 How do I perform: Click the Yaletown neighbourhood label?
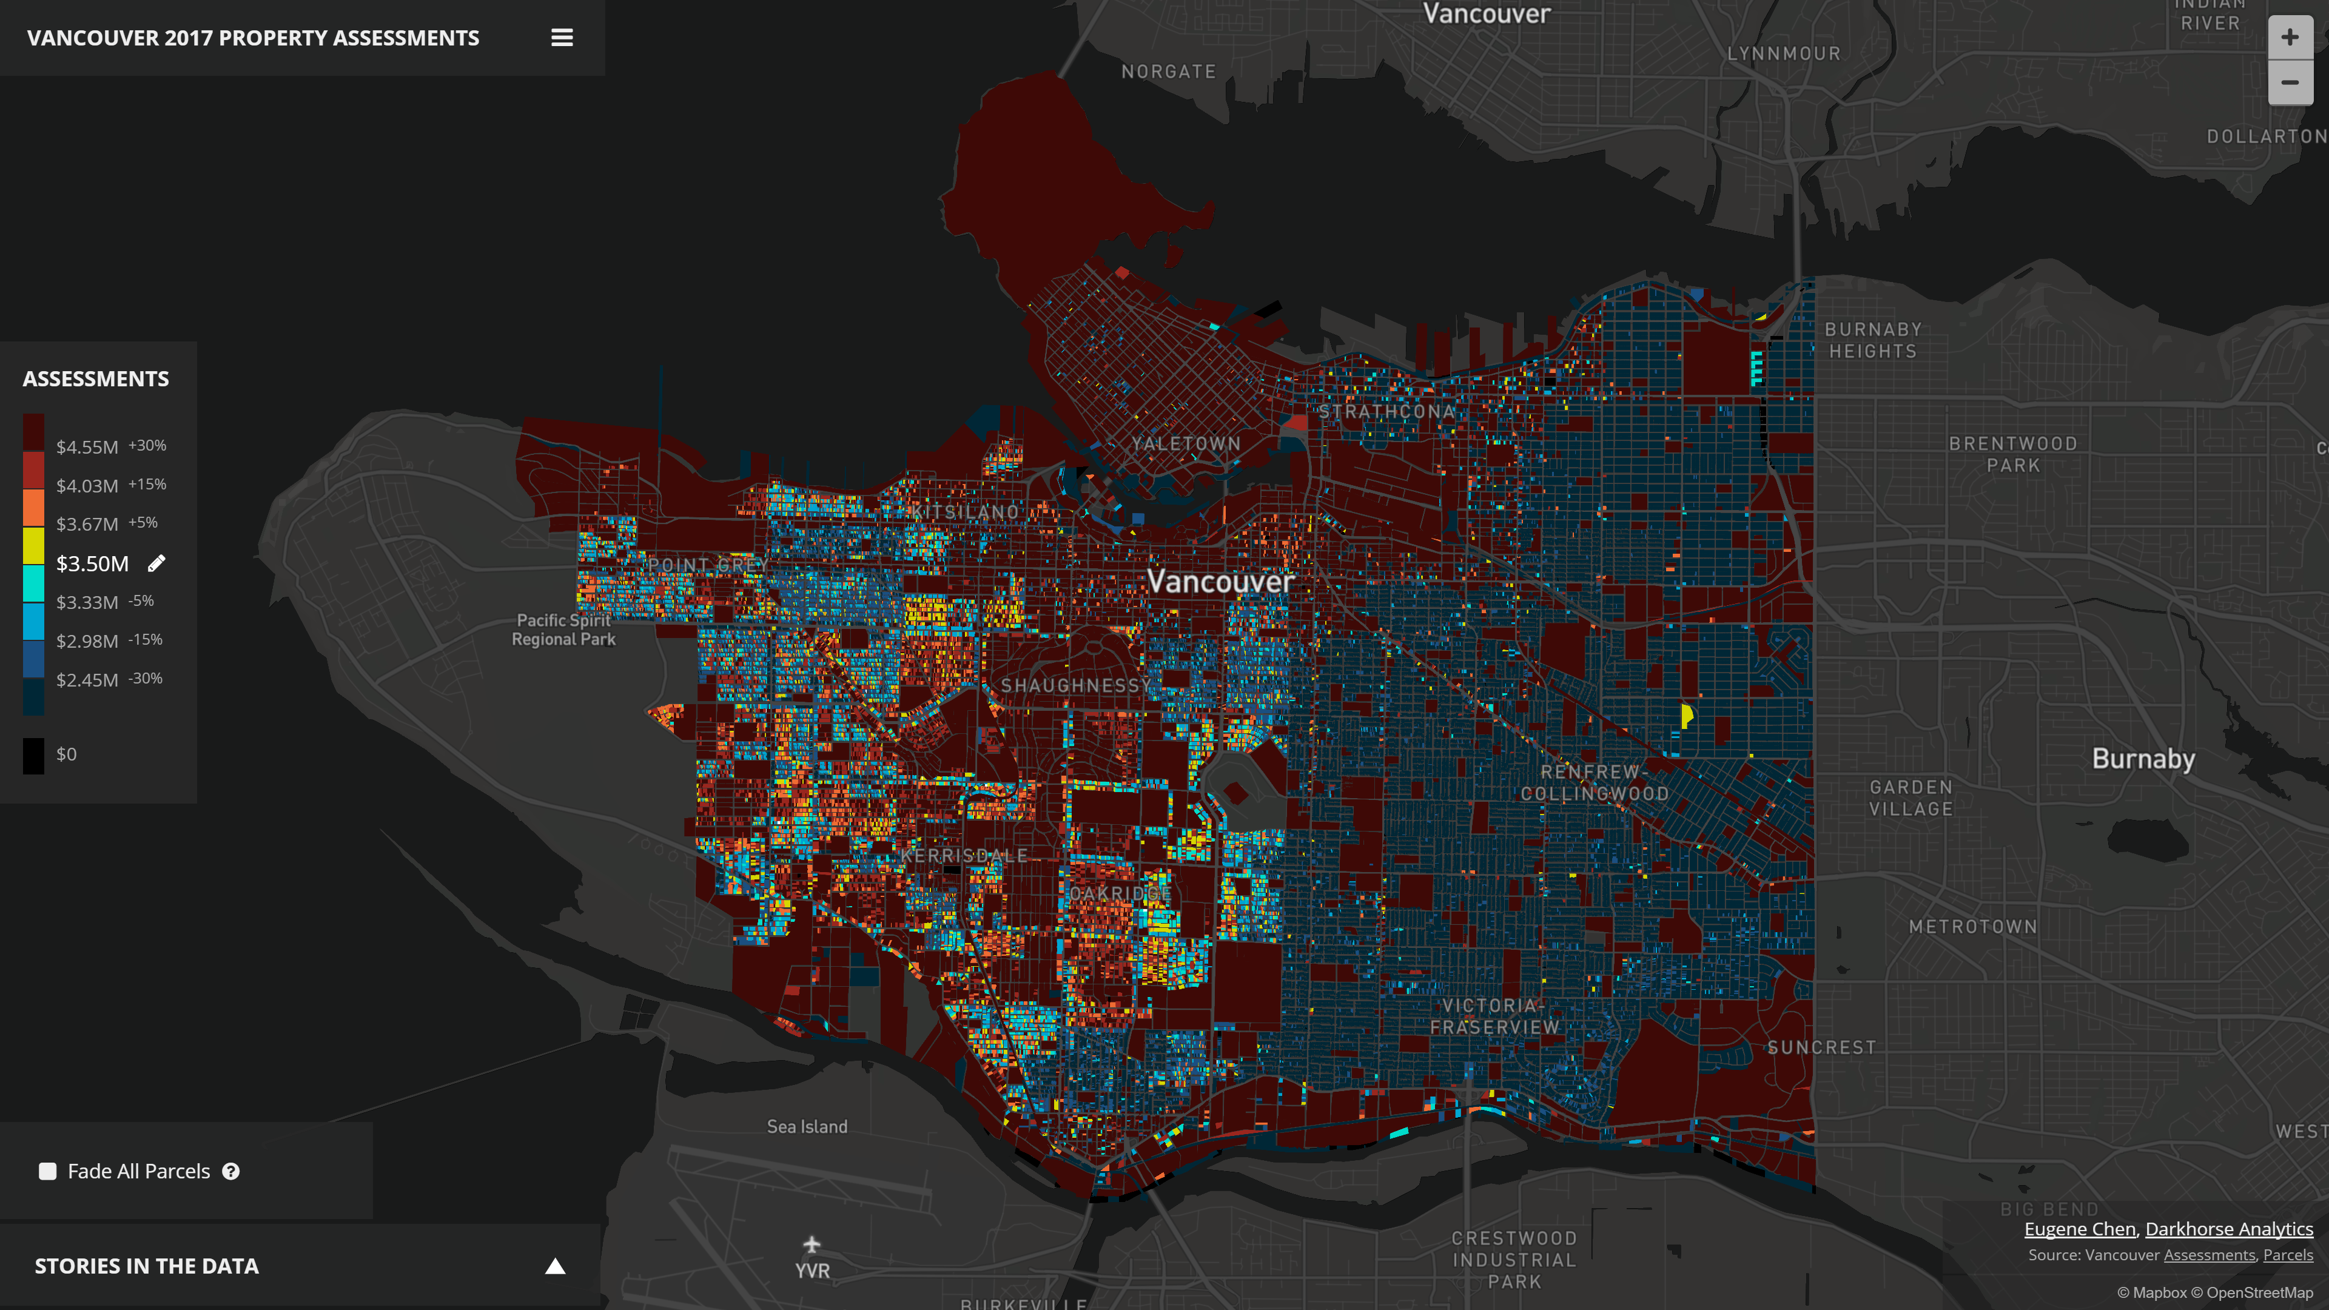click(x=1185, y=444)
